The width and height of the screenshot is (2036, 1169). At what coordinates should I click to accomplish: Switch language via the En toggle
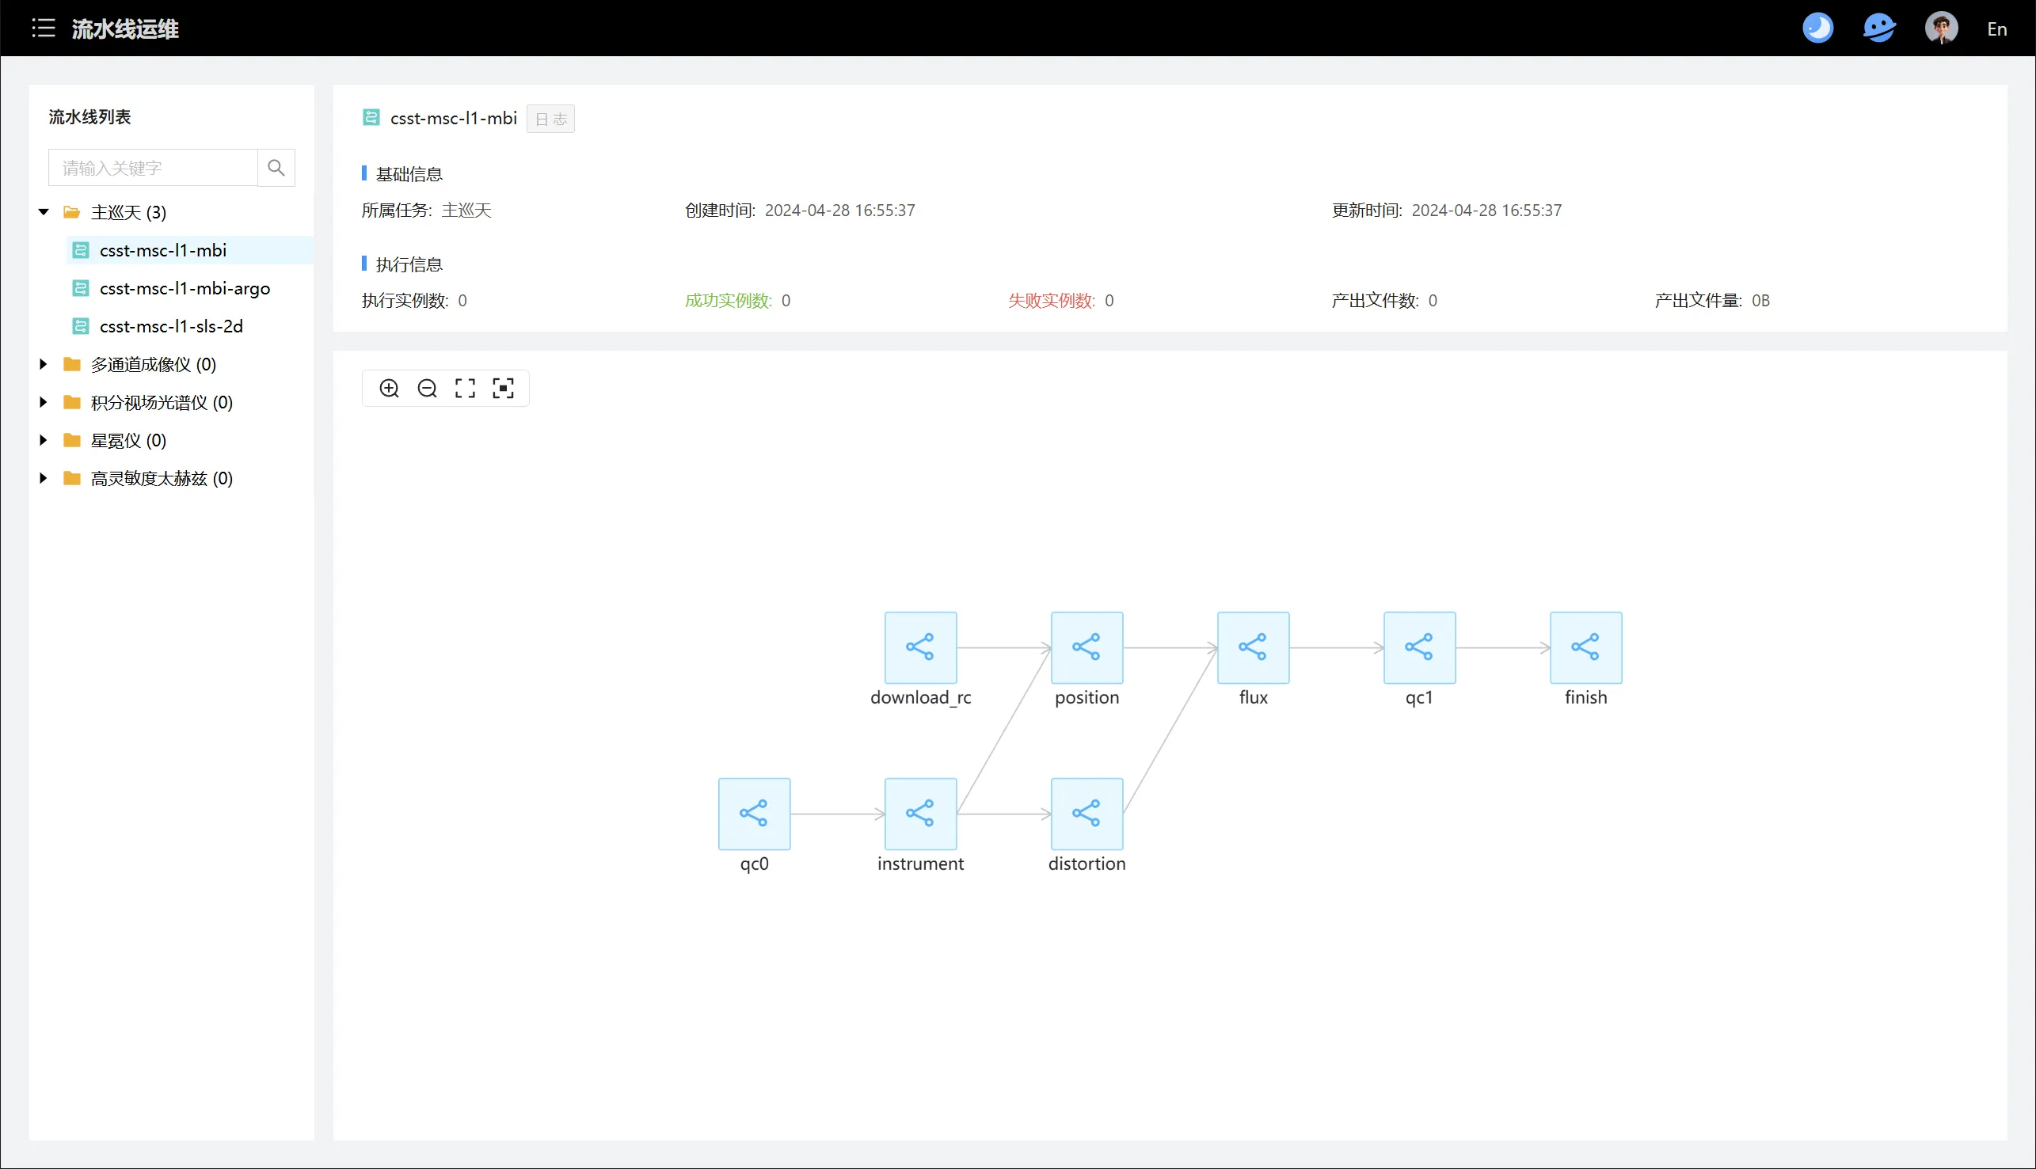(x=1997, y=28)
